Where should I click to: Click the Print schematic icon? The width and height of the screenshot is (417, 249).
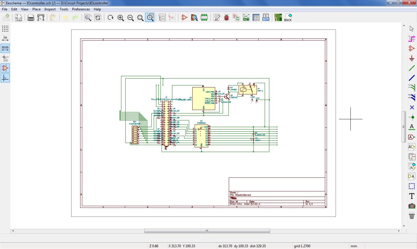point(31,17)
